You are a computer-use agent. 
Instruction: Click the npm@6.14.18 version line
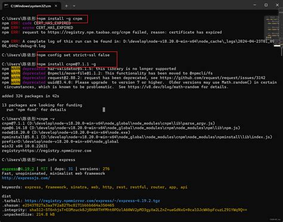[x=121, y=128]
